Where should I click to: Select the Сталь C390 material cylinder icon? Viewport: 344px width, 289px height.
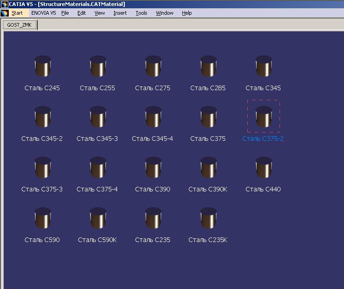(153, 168)
